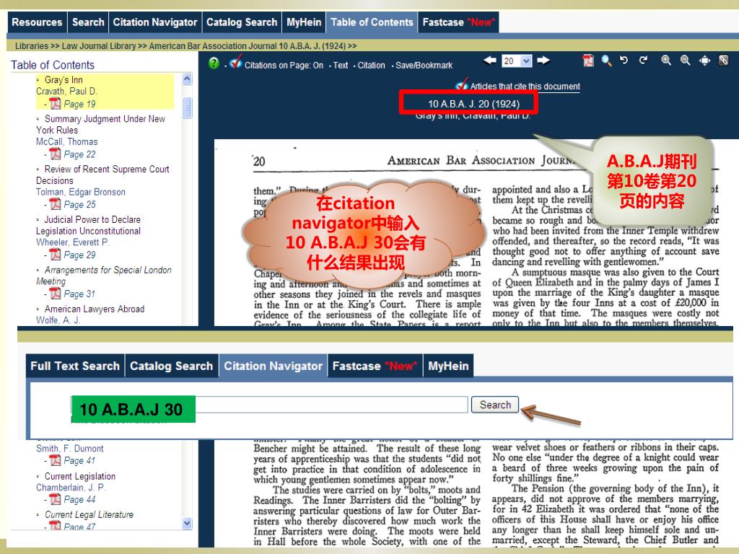The height and width of the screenshot is (554, 739).
Task: Click American Bar Association Journal breadcrumb
Action: pos(248,45)
